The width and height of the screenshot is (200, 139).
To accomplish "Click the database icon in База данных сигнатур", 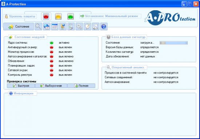I will pyautogui.click(x=108, y=37).
